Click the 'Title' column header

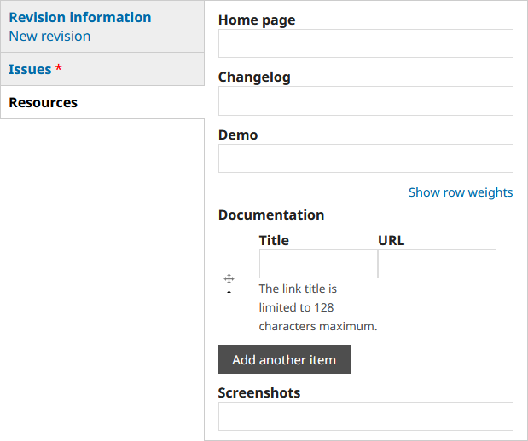pyautogui.click(x=274, y=240)
